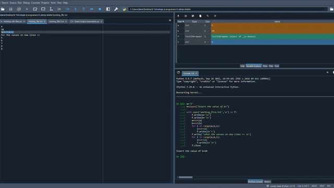Execute the debugger's current line step
The height and width of the screenshot is (188, 334).
[x=67, y=9]
